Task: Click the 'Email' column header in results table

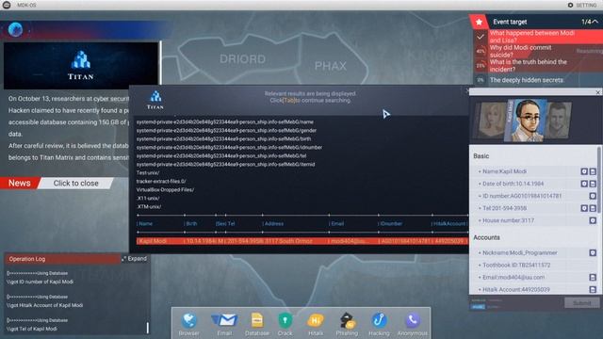Action: pos(337,224)
